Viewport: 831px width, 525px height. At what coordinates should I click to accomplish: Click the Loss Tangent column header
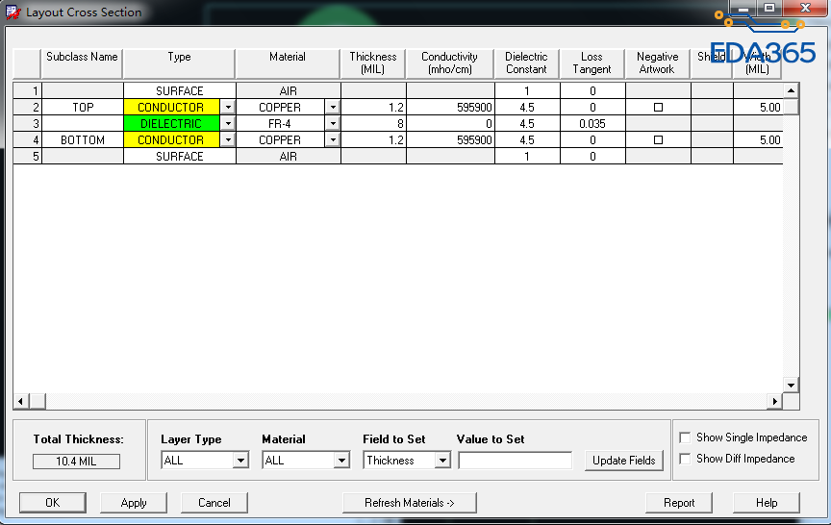592,63
